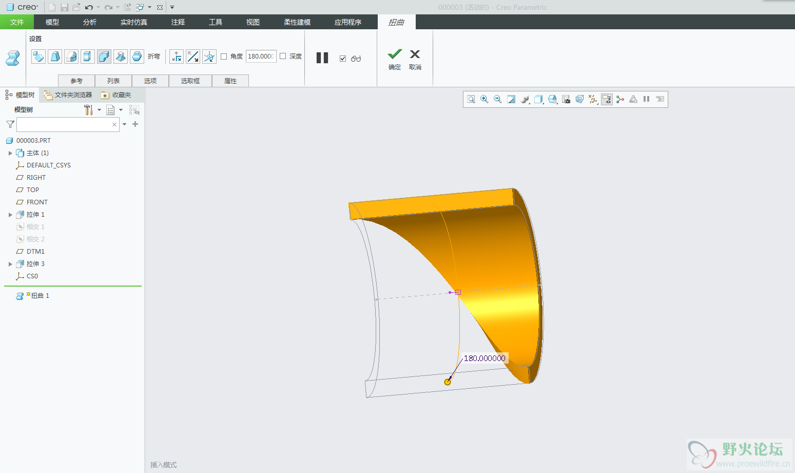Image resolution: width=795 pixels, height=473 pixels.
Task: Click the Zoom Out icon
Action: (x=498, y=99)
